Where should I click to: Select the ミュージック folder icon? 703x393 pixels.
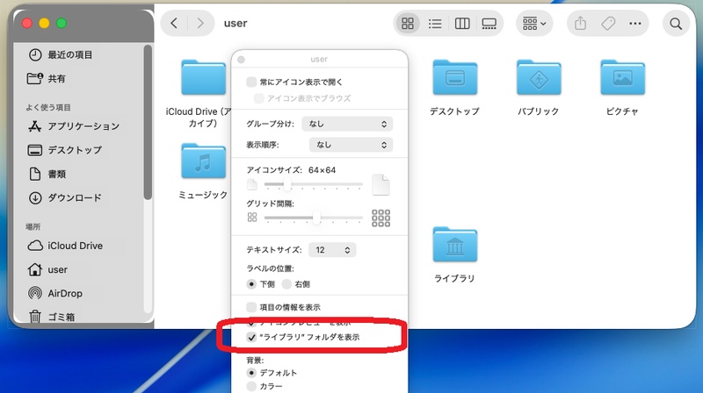203,161
